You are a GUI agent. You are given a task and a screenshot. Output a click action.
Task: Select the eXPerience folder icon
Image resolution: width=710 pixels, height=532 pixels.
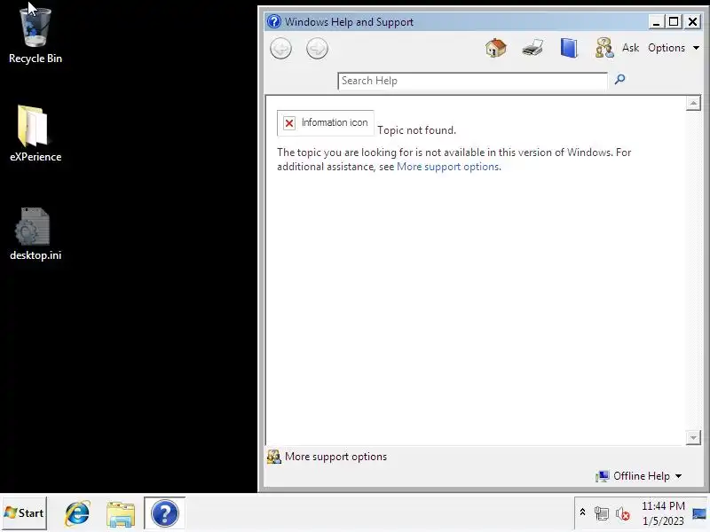click(35, 134)
